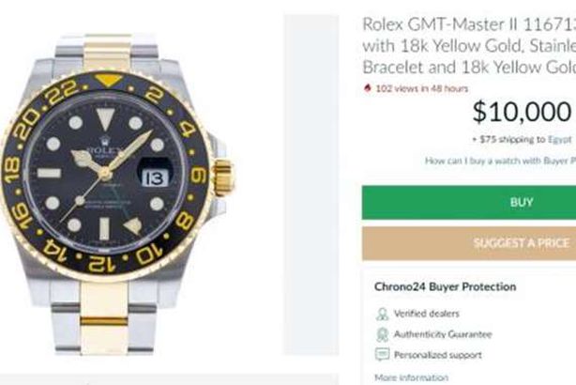576x385 pixels.
Task: Click the flame icon beside view count
Action: 366,90
